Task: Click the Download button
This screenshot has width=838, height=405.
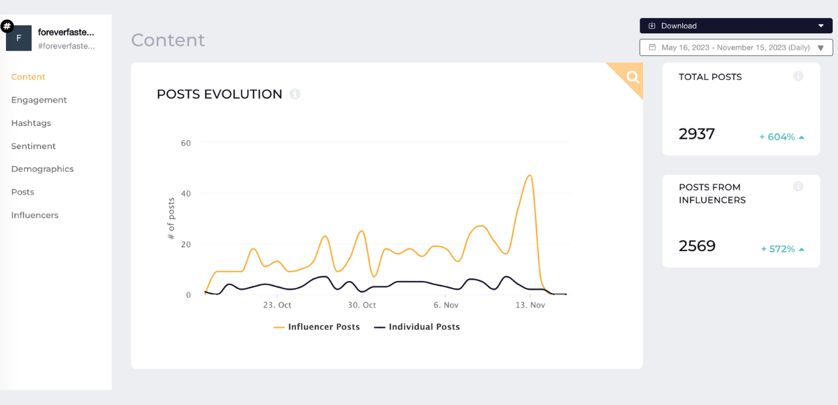Action: click(x=736, y=26)
